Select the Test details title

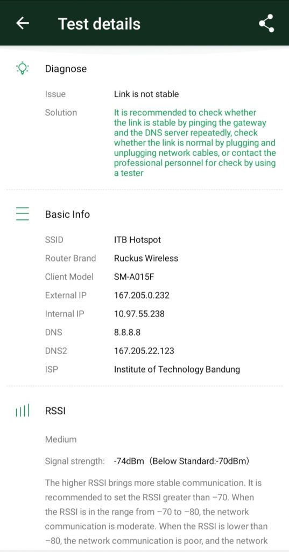pos(99,24)
